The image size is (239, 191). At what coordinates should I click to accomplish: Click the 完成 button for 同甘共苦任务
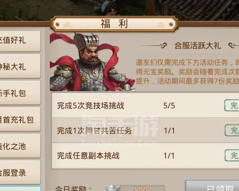pyautogui.click(x=232, y=130)
